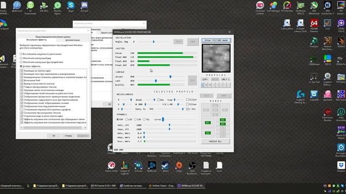Screen dimensions: 346x194
Task: Select profile 1 button
Action: click(x=203, y=85)
